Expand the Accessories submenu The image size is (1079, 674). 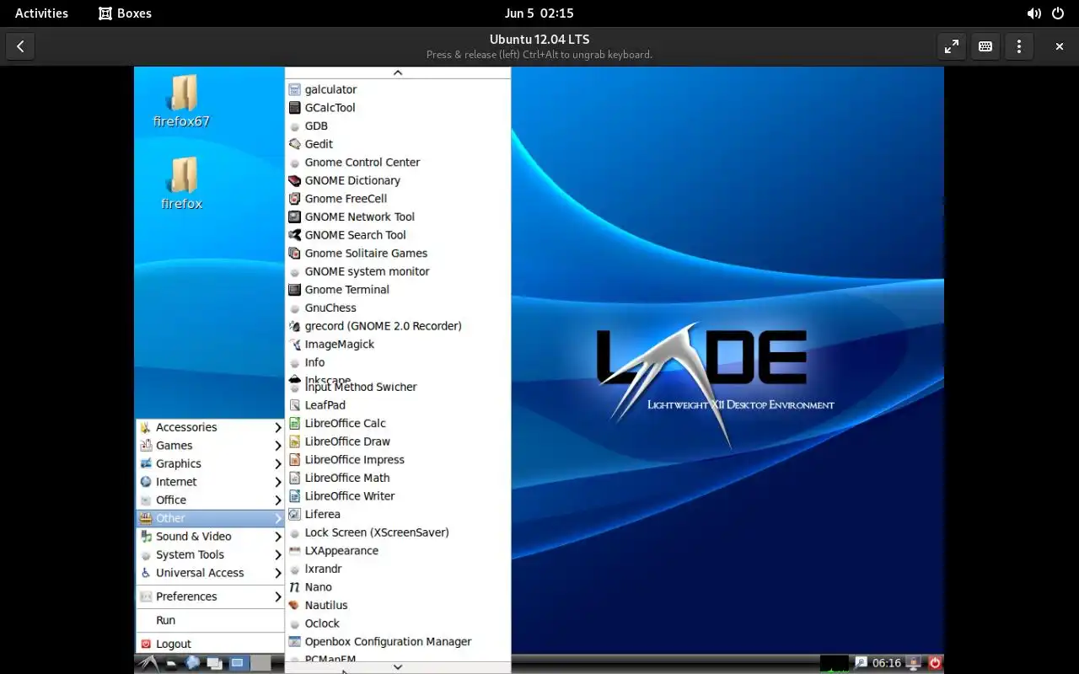point(210,427)
